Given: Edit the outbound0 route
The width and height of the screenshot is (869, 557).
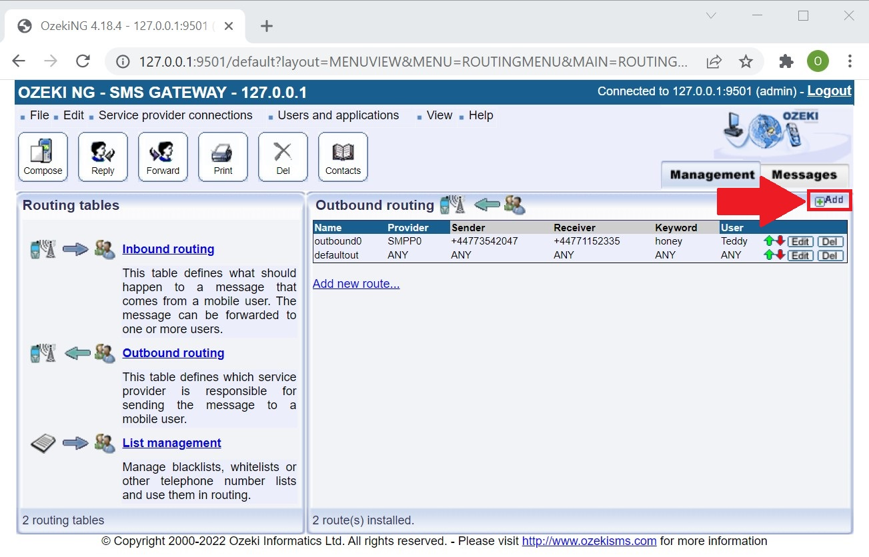Looking at the screenshot, I should click(800, 241).
